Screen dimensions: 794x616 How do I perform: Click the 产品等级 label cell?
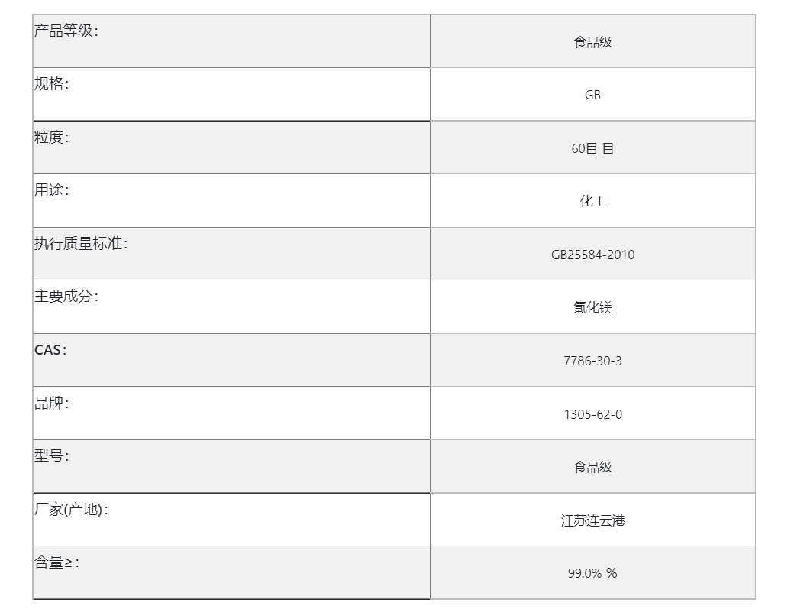(x=66, y=31)
